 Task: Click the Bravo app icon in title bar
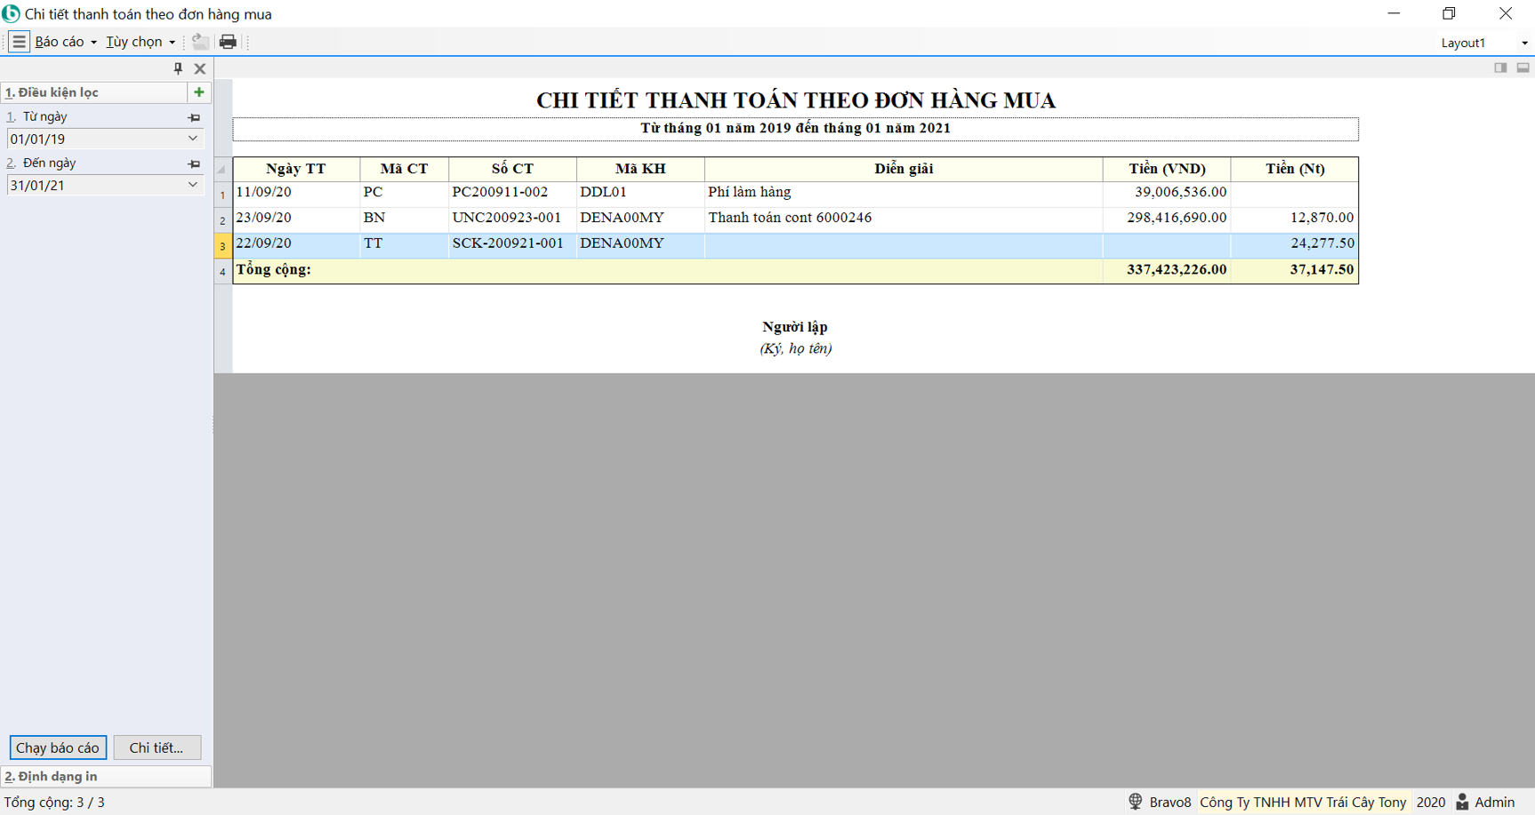[x=11, y=13]
